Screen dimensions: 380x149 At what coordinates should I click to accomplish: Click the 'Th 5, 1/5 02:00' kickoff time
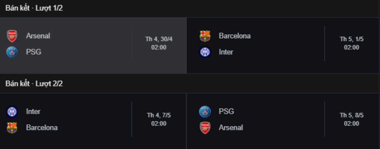tap(351, 43)
